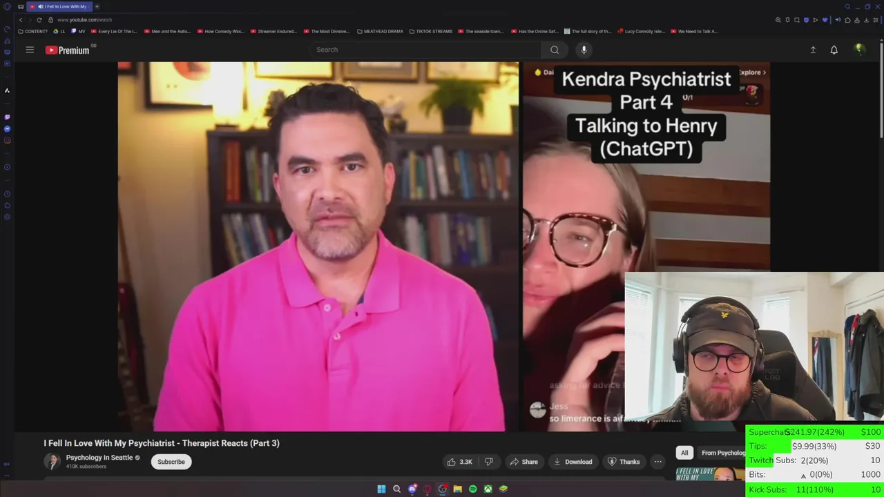Screen dimensions: 884x497
Task: Open the The full story of th... bookmark
Action: click(588, 31)
